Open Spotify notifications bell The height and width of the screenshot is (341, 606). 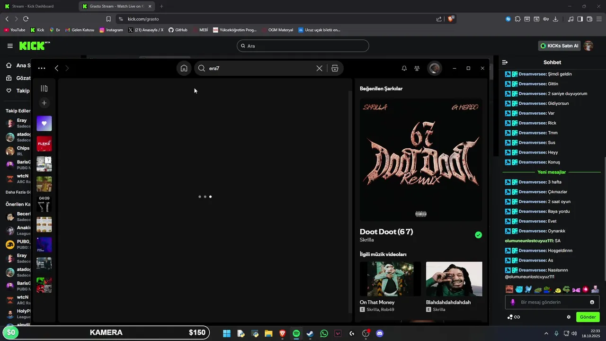[404, 68]
